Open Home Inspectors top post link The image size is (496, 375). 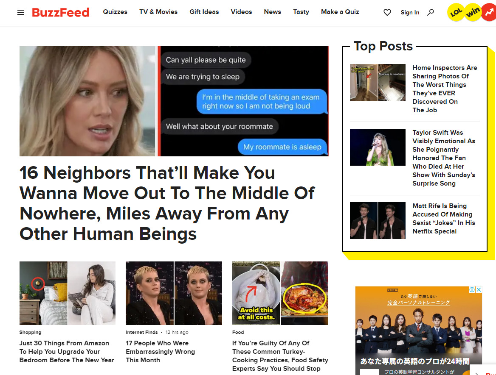coord(445,89)
